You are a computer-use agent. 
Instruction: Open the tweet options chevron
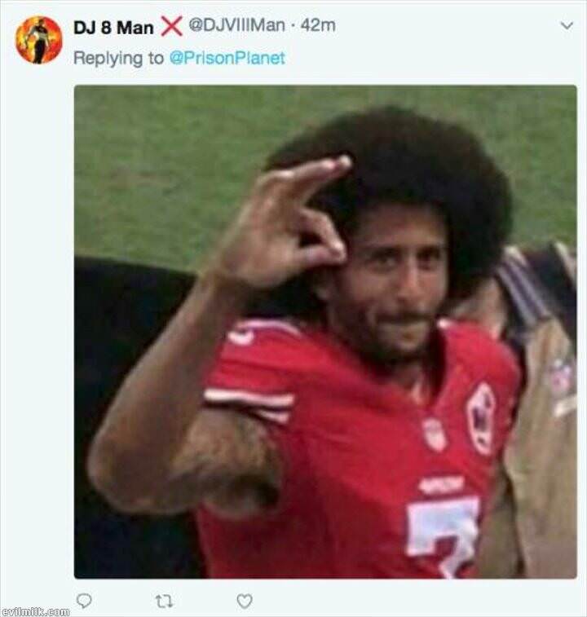click(x=567, y=26)
